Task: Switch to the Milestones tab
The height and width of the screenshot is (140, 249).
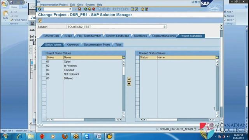Action: point(140,36)
